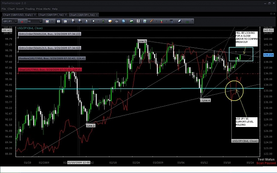The image size is (277, 173).
Task: Click the blue globe toolbar icon
Action: pyautogui.click(x=124, y=21)
